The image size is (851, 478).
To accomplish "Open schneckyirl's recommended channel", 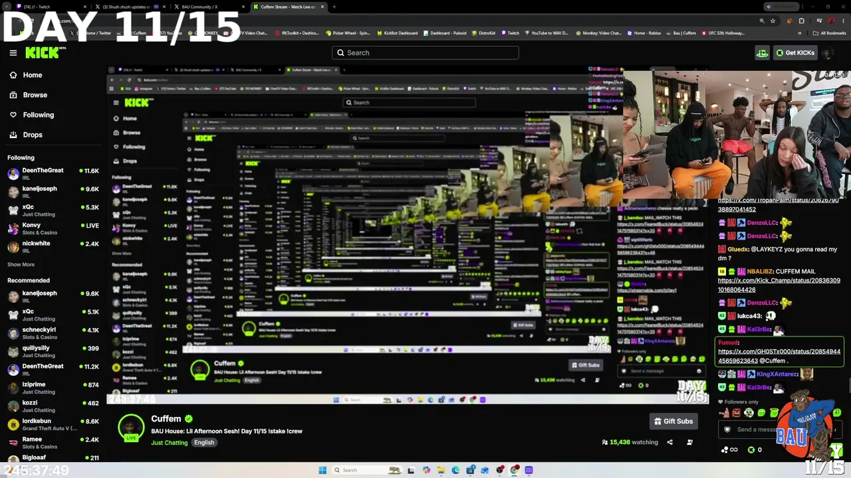I will pyautogui.click(x=53, y=333).
